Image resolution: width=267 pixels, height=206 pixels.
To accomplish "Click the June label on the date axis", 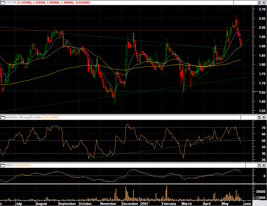I will pyautogui.click(x=247, y=204).
